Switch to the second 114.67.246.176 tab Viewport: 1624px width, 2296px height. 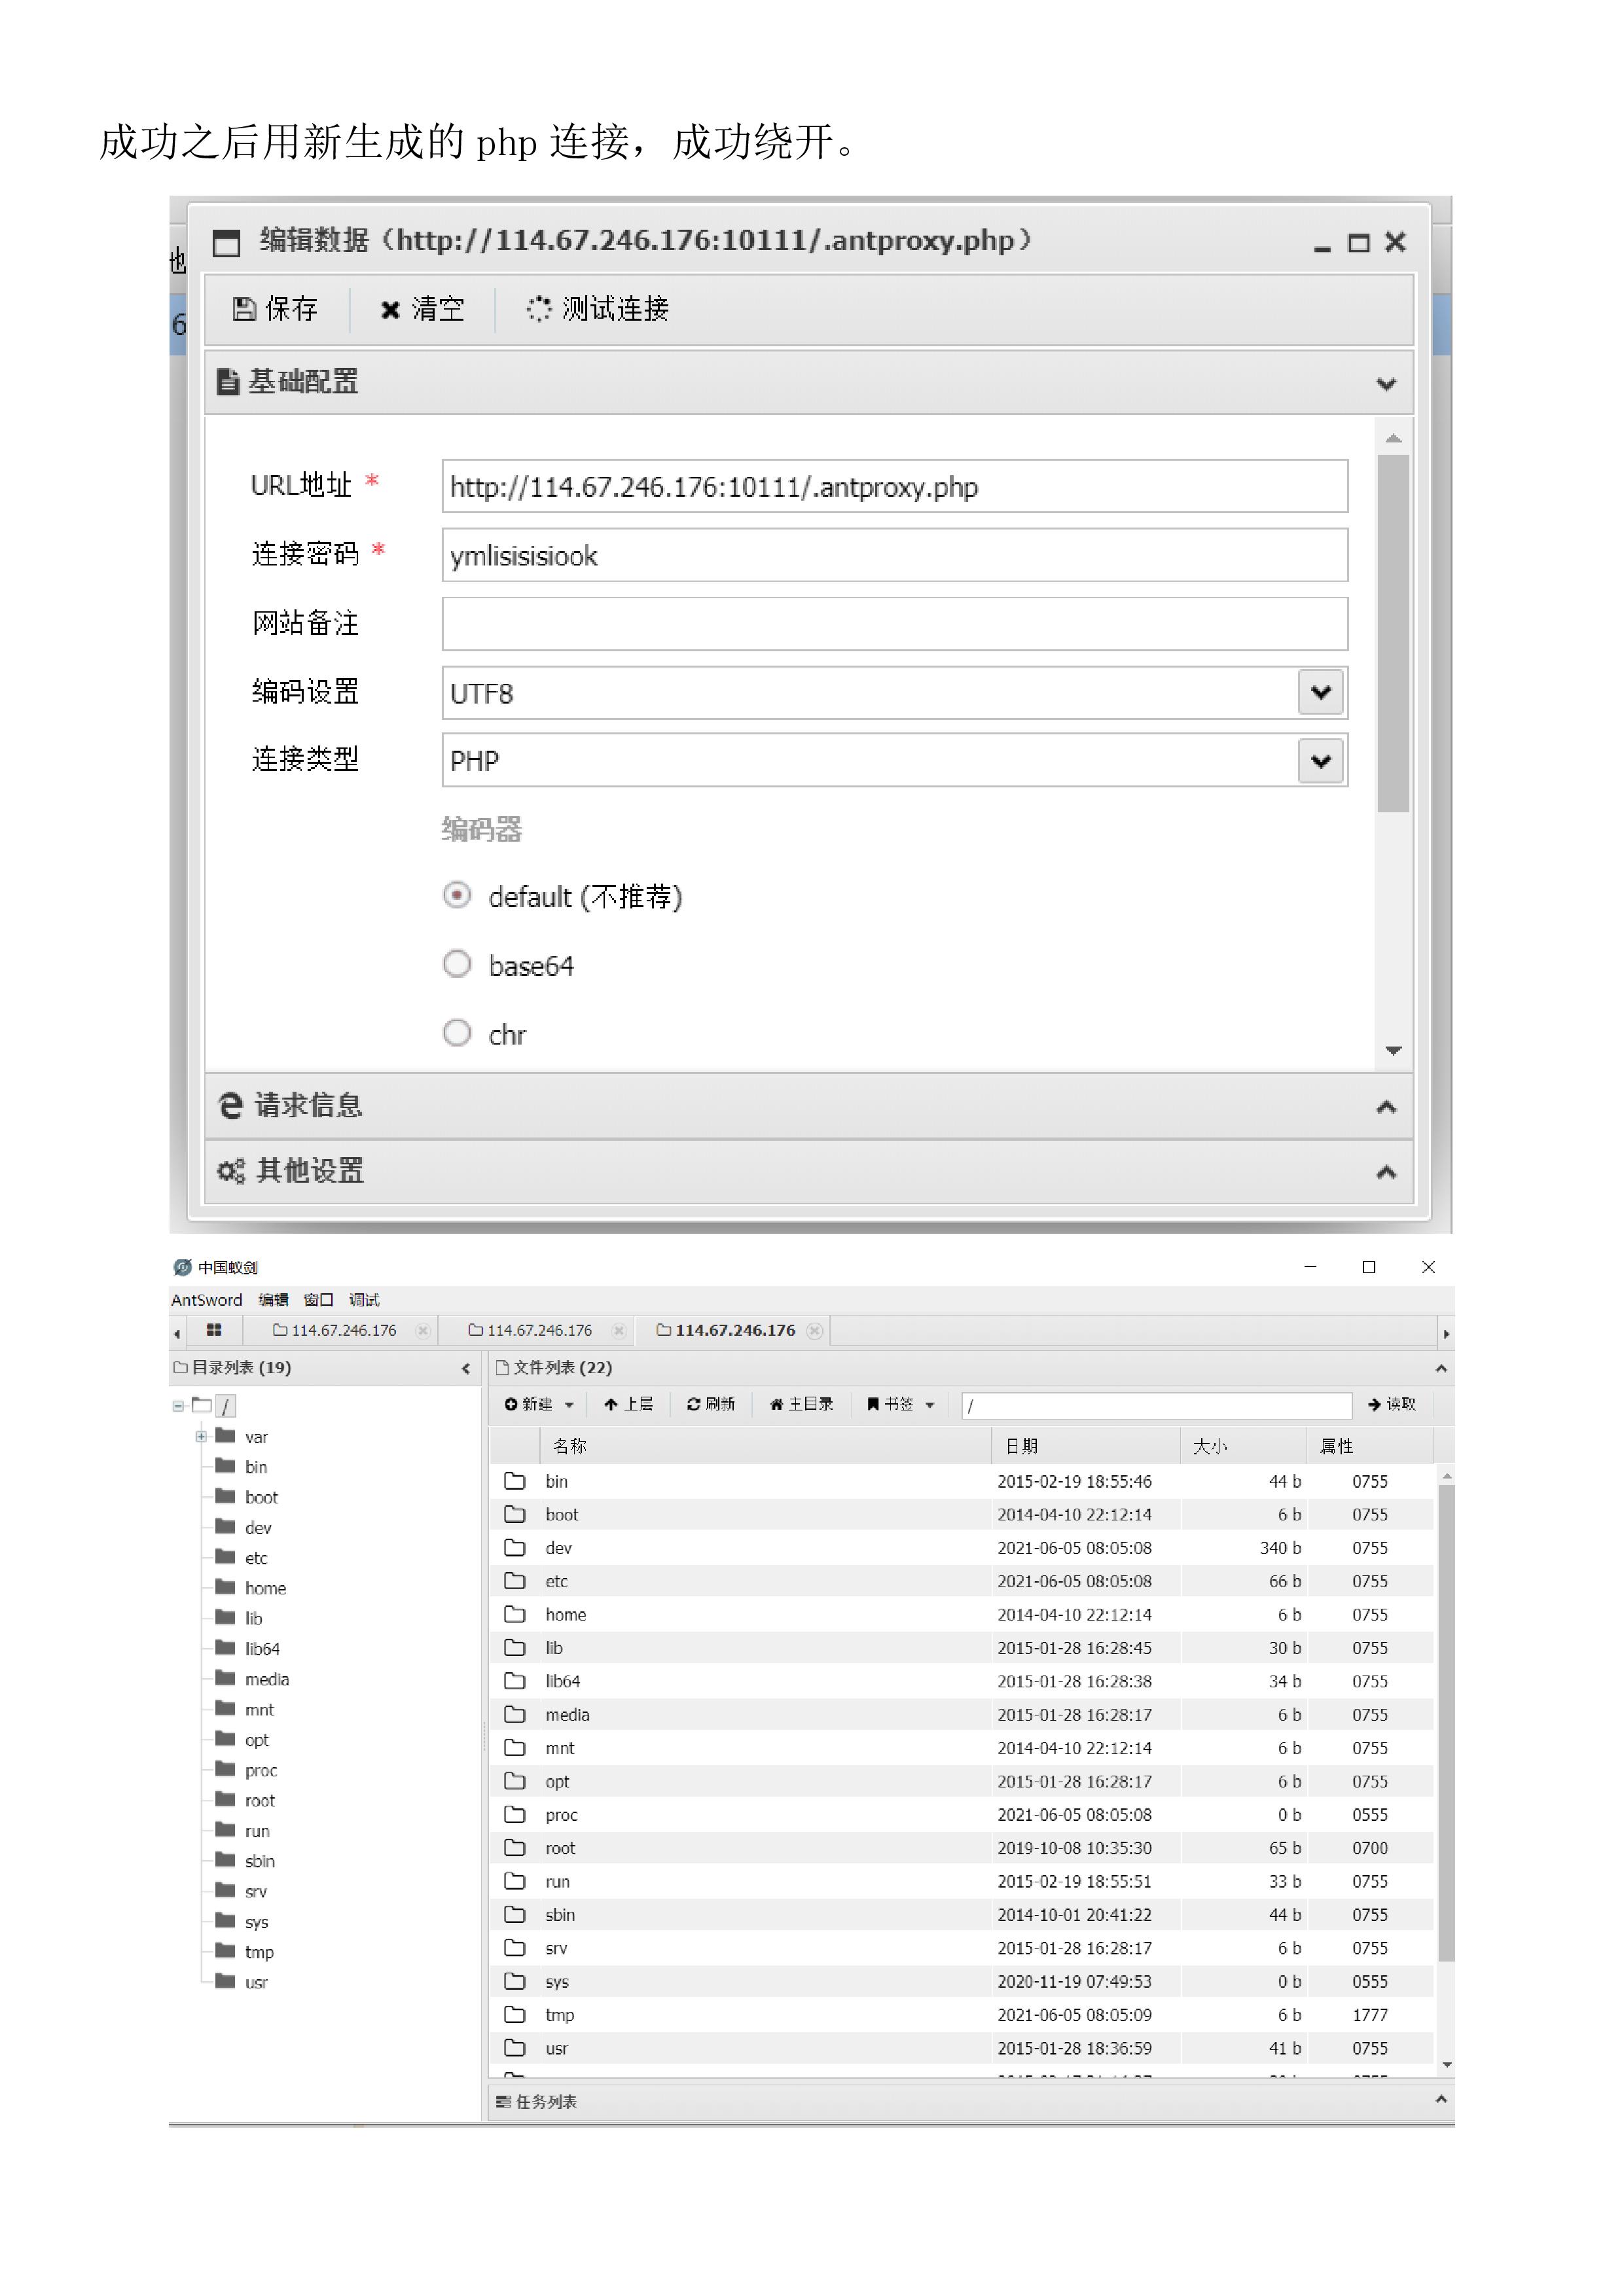click(x=530, y=1330)
